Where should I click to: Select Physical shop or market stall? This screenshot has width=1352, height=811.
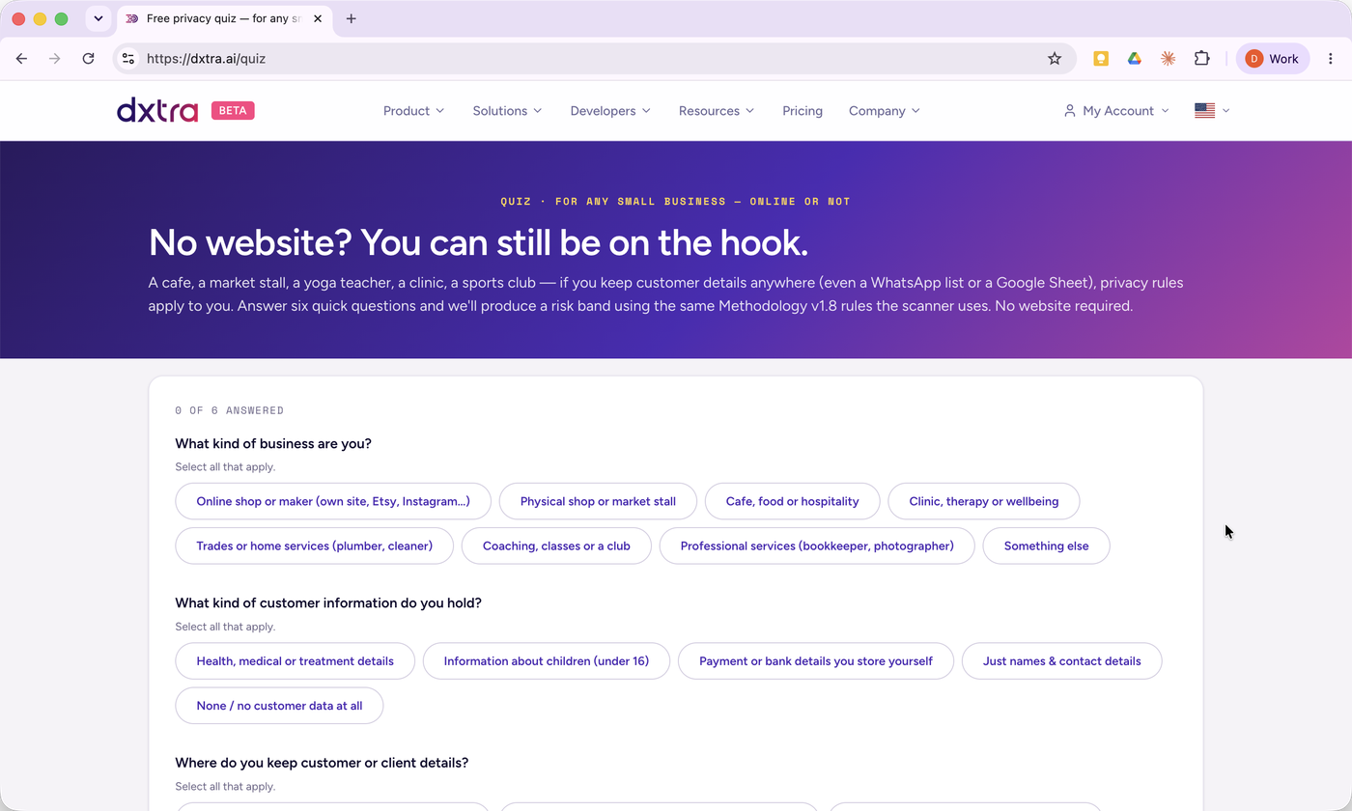click(x=598, y=501)
